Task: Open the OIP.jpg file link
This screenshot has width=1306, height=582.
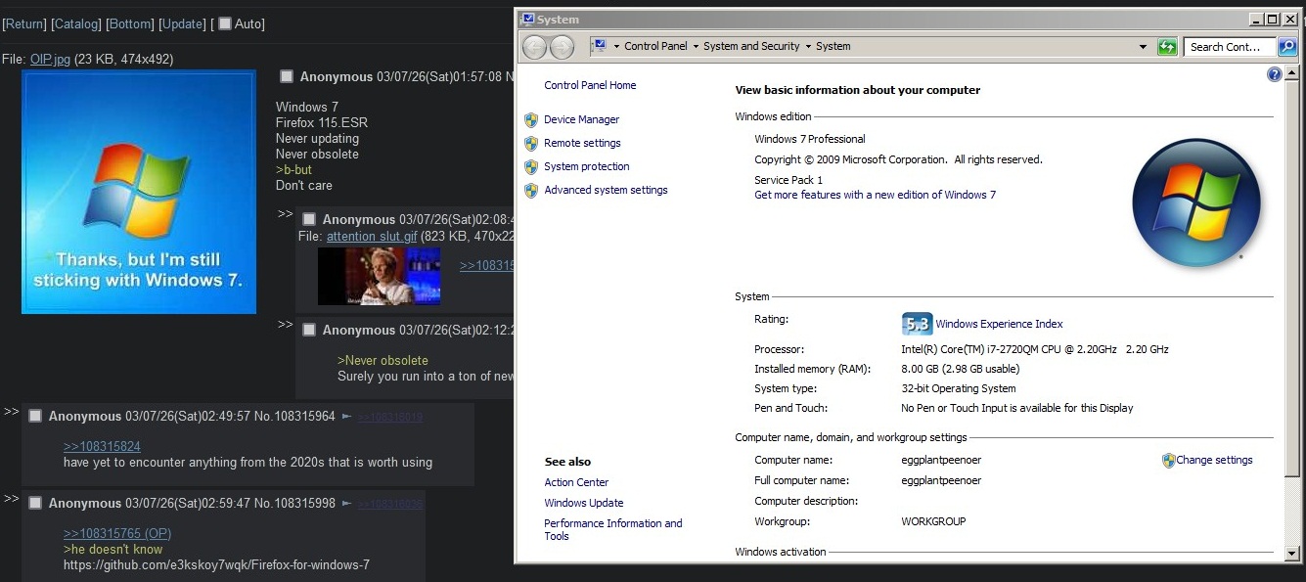Action: coord(50,60)
